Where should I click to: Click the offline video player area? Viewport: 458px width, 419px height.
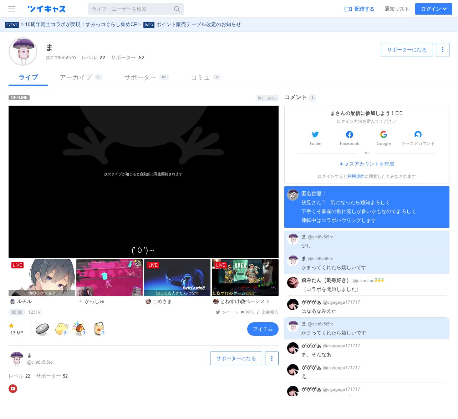coord(143,181)
